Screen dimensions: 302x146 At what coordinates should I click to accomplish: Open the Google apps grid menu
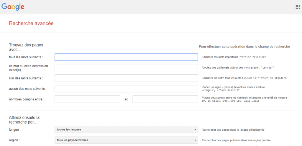[298, 7]
